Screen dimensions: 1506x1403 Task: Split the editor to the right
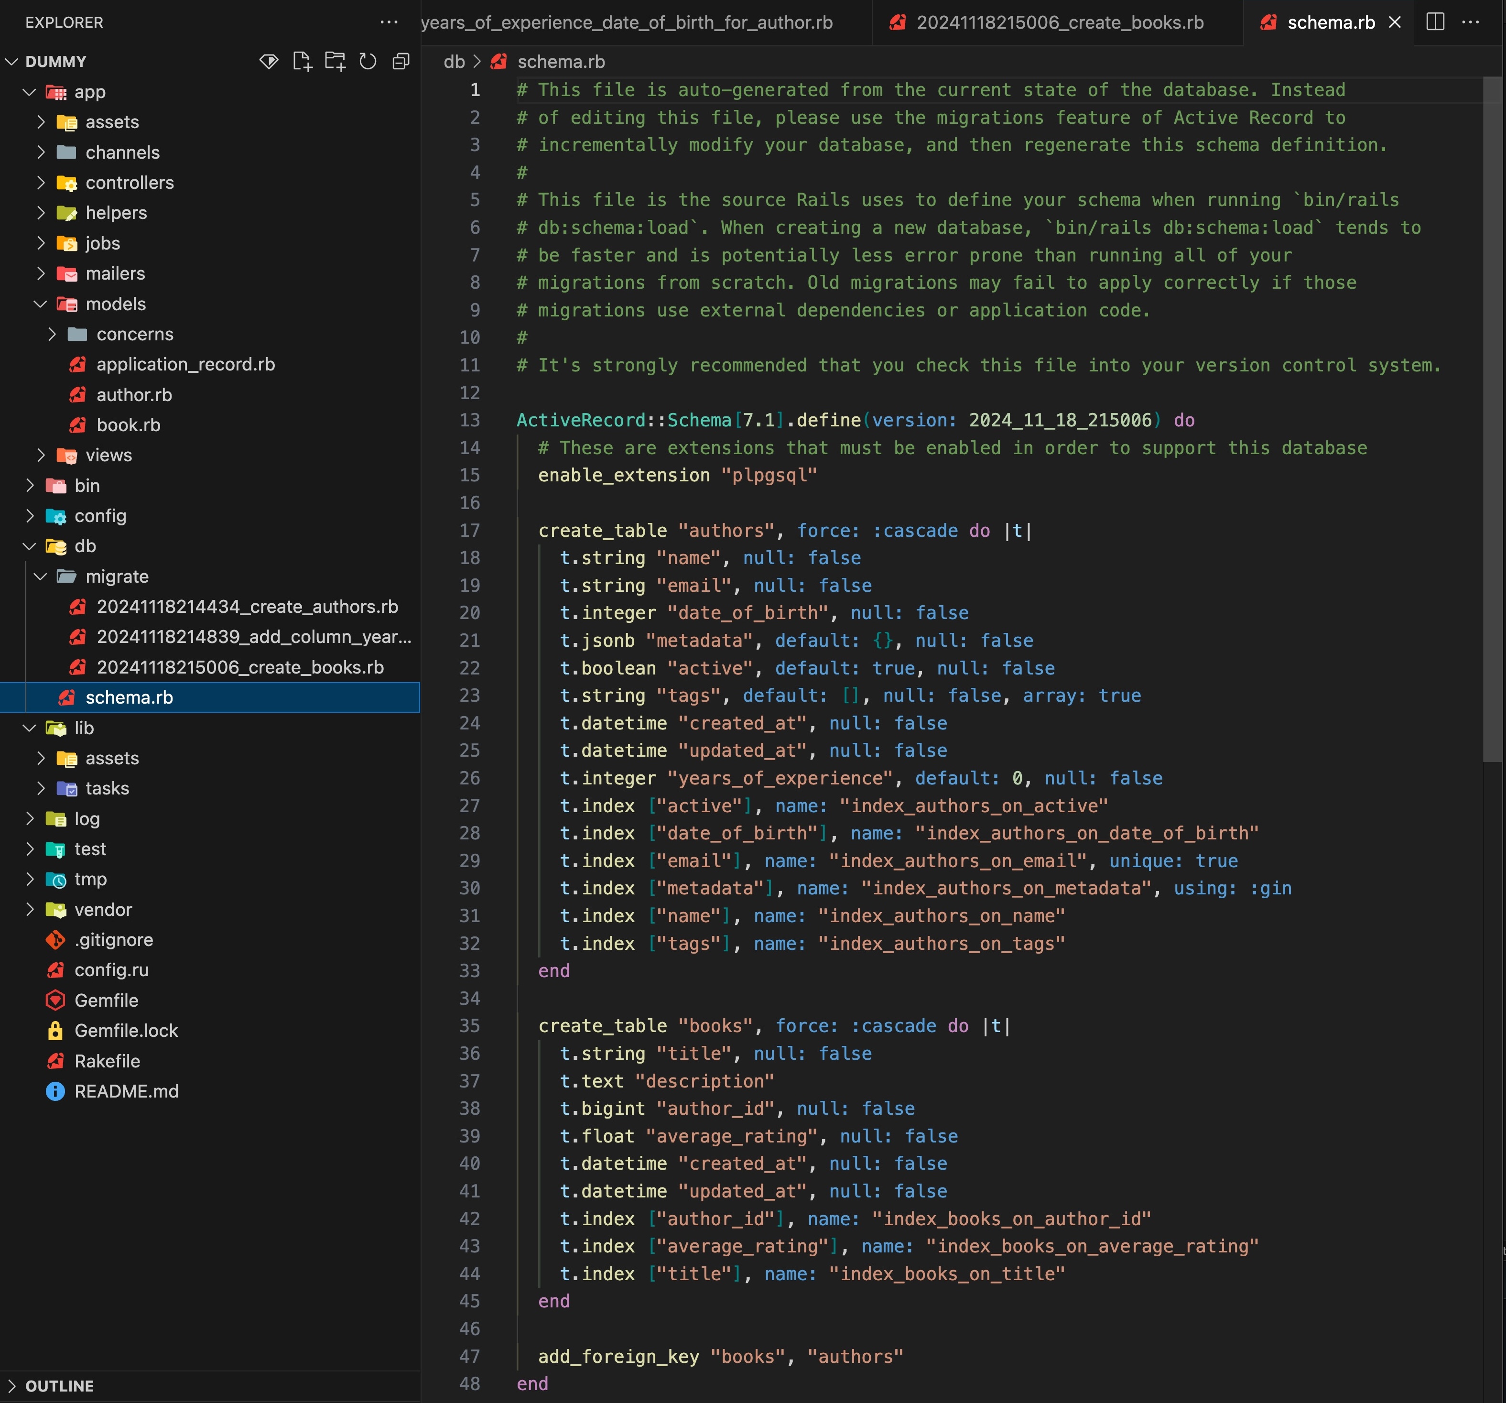click(x=1435, y=22)
